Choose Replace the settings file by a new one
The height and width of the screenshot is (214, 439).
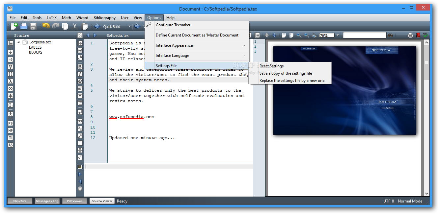pos(290,81)
